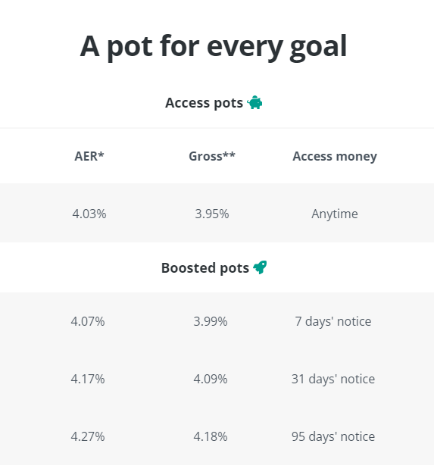Viewport: 434px width, 475px height.
Task: Select the Boosted pots section title
Action: (205, 267)
